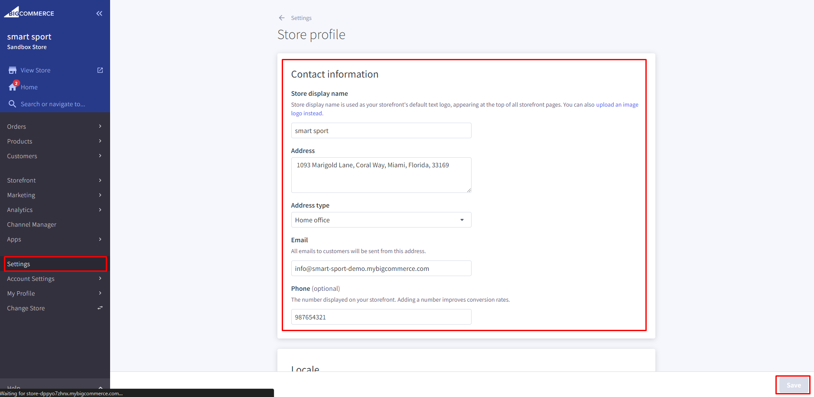Collapse sidebar with double chevron icon

pyautogui.click(x=99, y=13)
